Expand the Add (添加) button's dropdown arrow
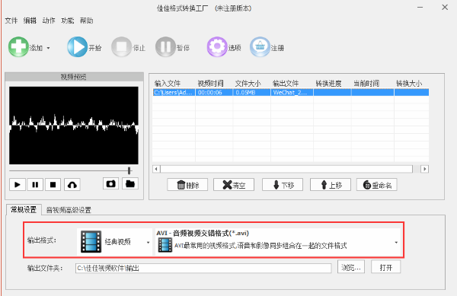 tap(49, 48)
